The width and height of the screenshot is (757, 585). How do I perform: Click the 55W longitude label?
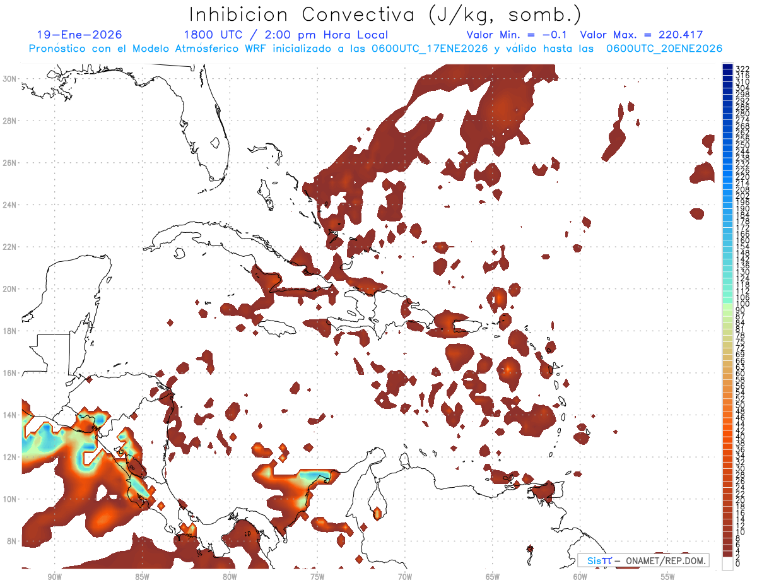[x=668, y=577]
